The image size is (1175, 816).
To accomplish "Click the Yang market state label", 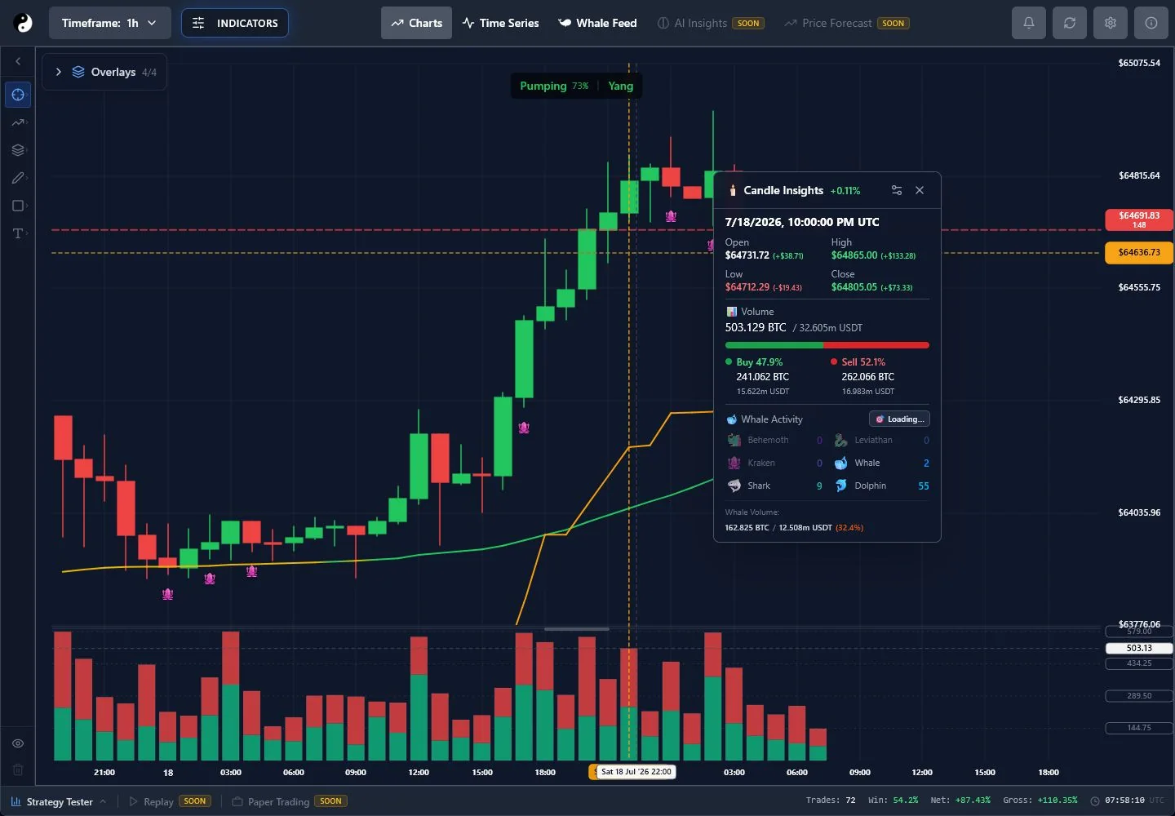I will point(620,86).
